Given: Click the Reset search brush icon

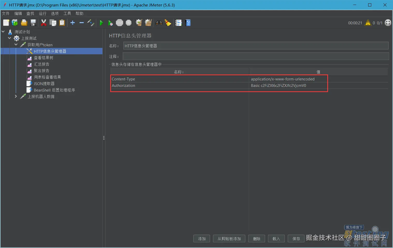Looking at the screenshot, I should click(x=168, y=23).
